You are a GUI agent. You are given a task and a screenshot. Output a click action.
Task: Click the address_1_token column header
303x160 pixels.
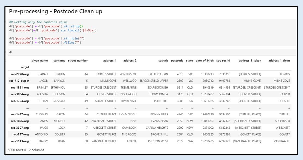250,60
